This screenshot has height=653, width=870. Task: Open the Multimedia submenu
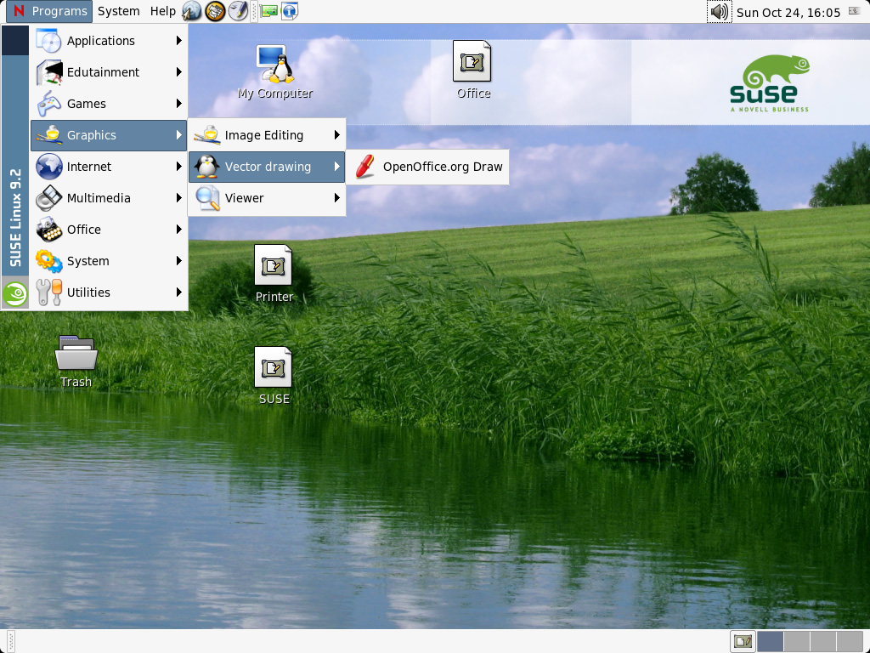pyautogui.click(x=109, y=197)
